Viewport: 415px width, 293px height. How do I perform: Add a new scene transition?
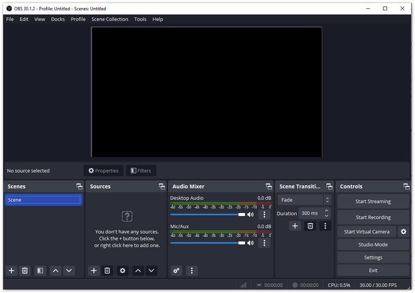pos(295,226)
